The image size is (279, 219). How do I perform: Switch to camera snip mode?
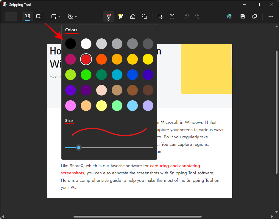coord(27,16)
